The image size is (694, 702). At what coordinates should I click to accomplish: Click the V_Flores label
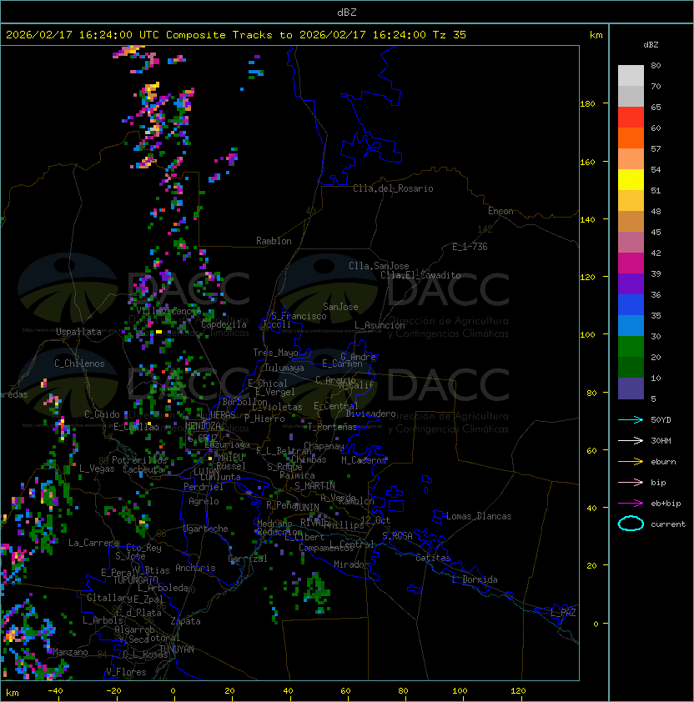coord(126,672)
